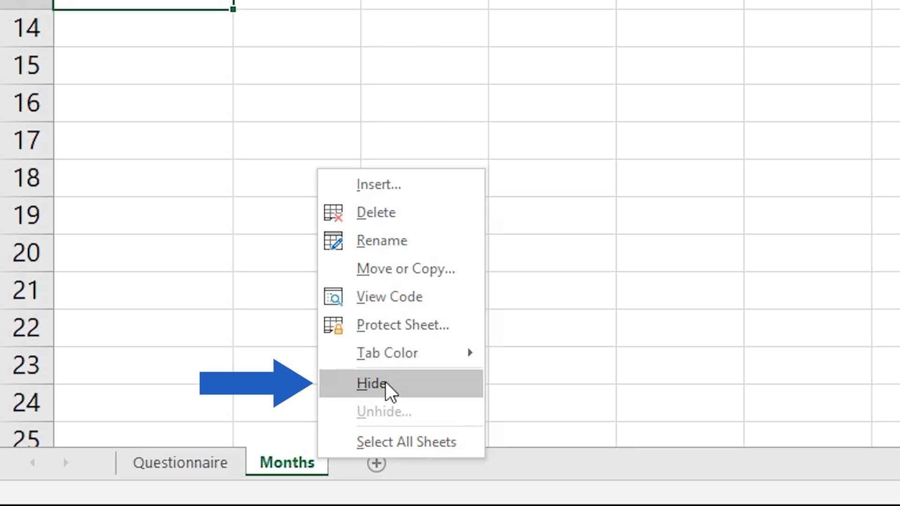
Task: Add a new sheet with plus icon
Action: tap(376, 464)
